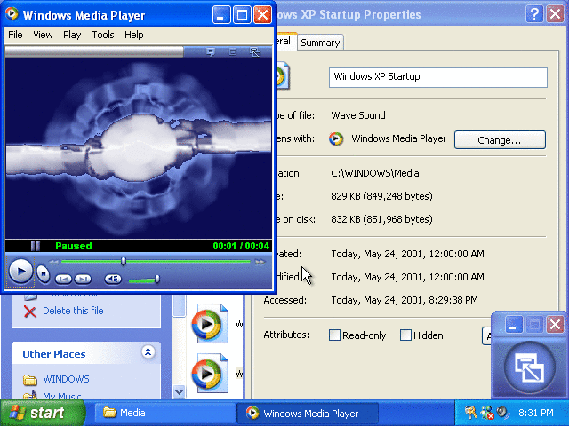Enable the Hidden attribute checkbox
569x426 pixels.
[405, 335]
